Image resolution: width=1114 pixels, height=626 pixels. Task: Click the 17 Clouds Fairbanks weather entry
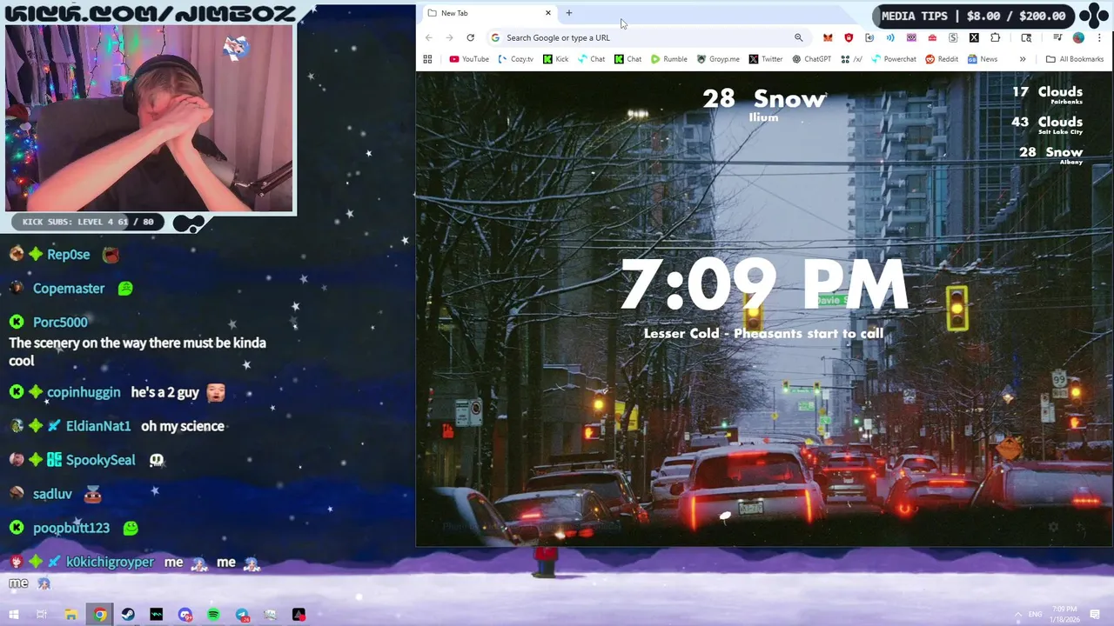coord(1047,95)
